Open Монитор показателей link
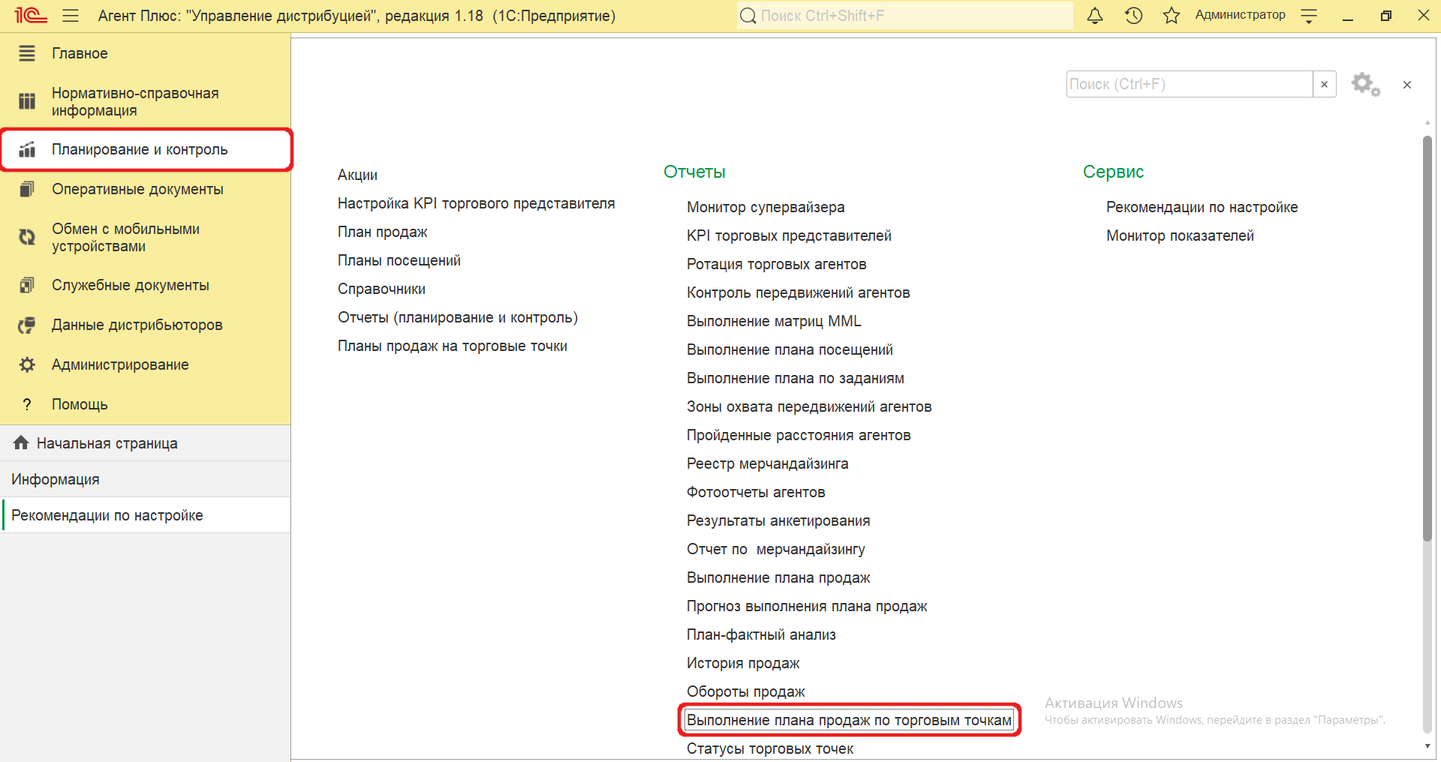The image size is (1441, 762). pos(1180,235)
